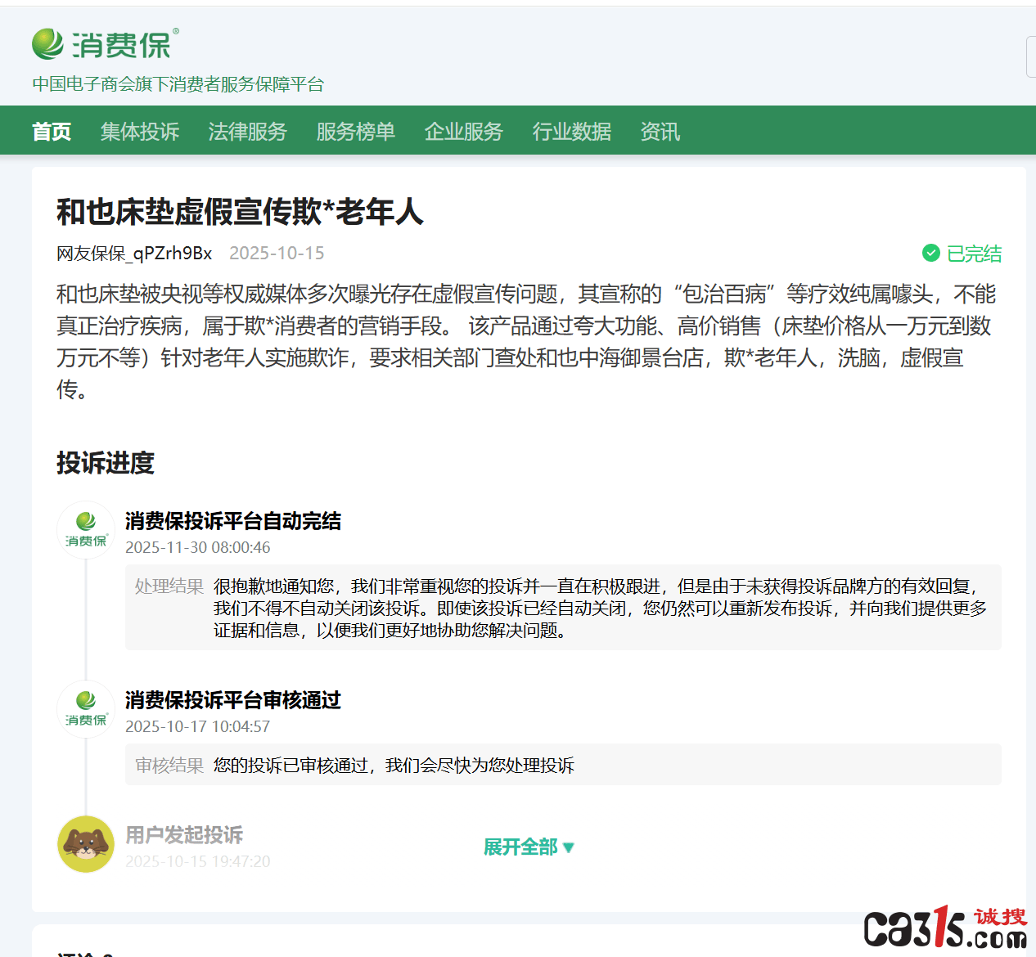Click the 消费保 header logo icon
This screenshot has width=1036, height=957.
pos(47,43)
